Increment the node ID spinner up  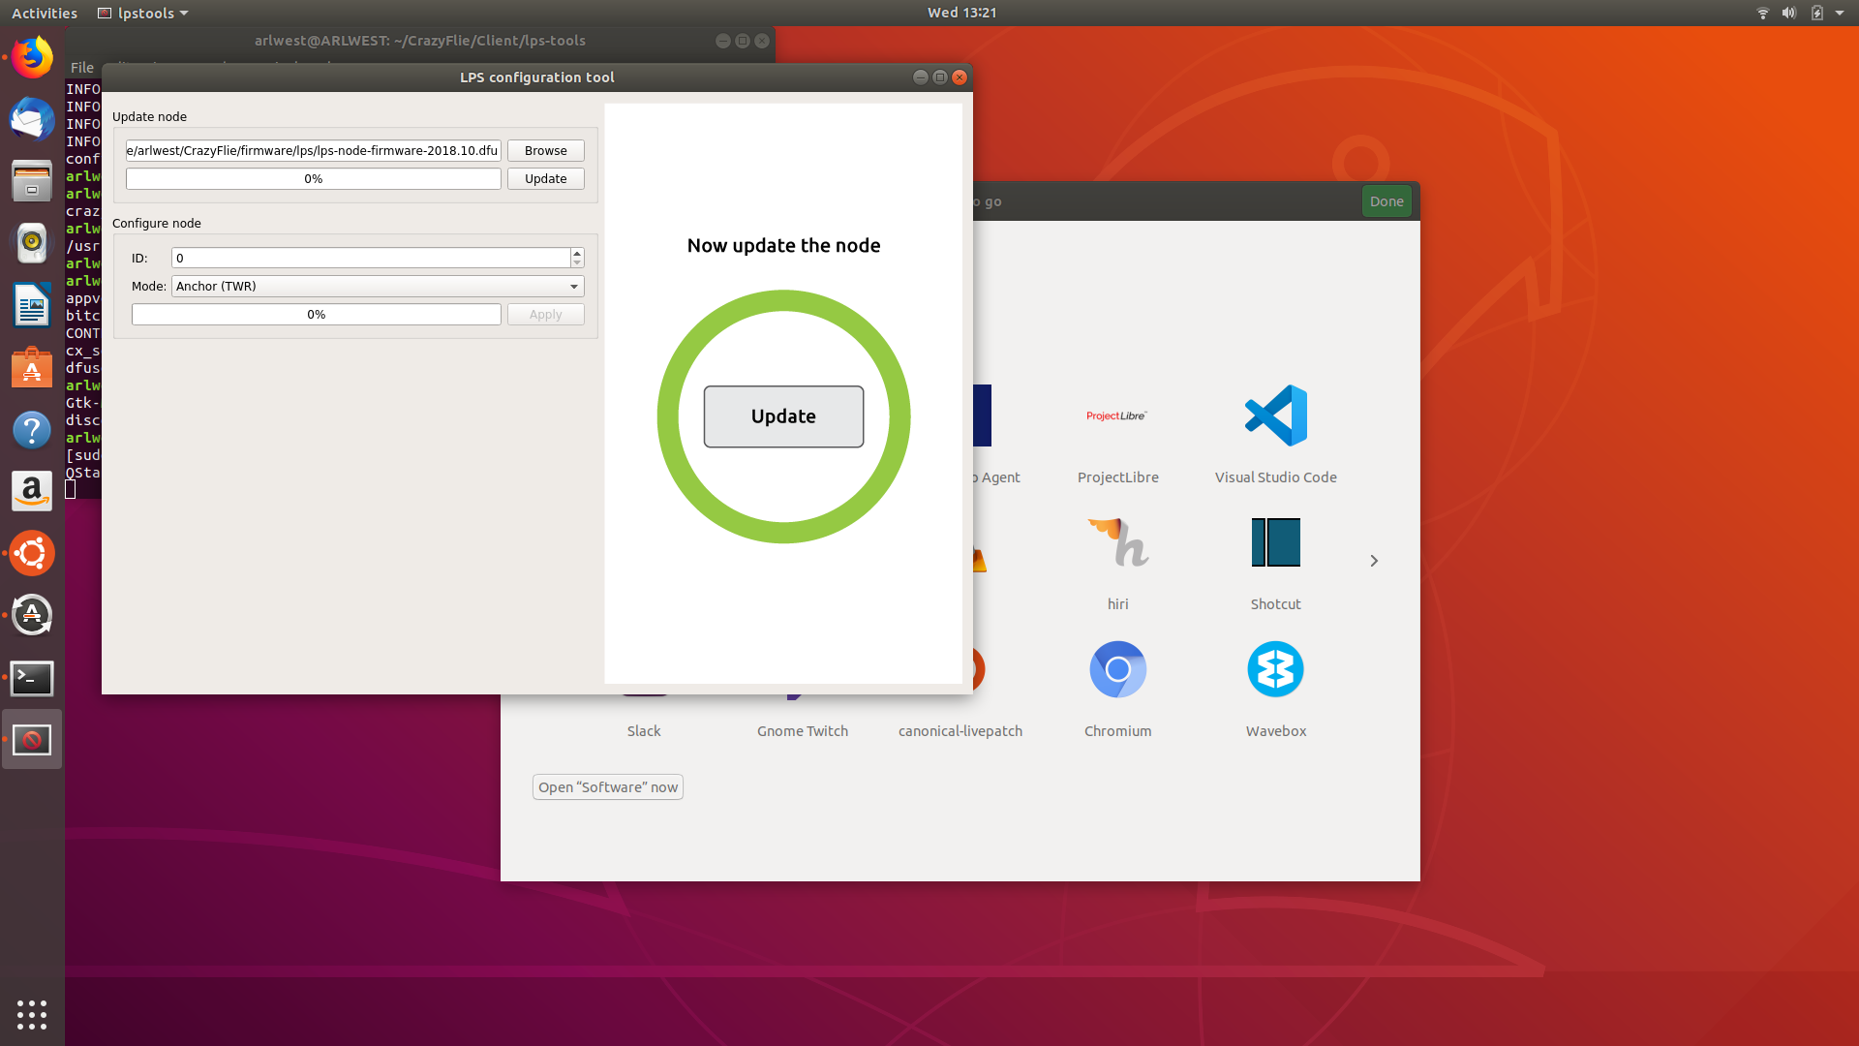tap(577, 253)
